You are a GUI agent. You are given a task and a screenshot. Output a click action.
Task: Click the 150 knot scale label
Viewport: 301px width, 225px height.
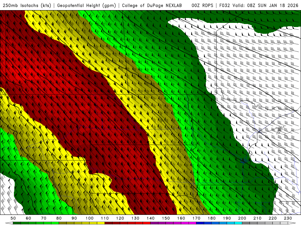(x=166, y=218)
